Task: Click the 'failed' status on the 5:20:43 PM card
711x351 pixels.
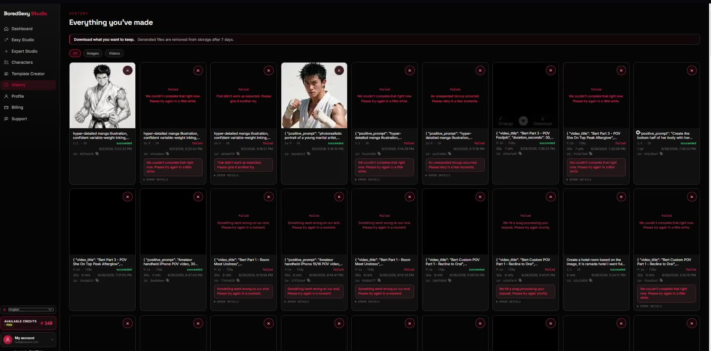Action: [197, 143]
